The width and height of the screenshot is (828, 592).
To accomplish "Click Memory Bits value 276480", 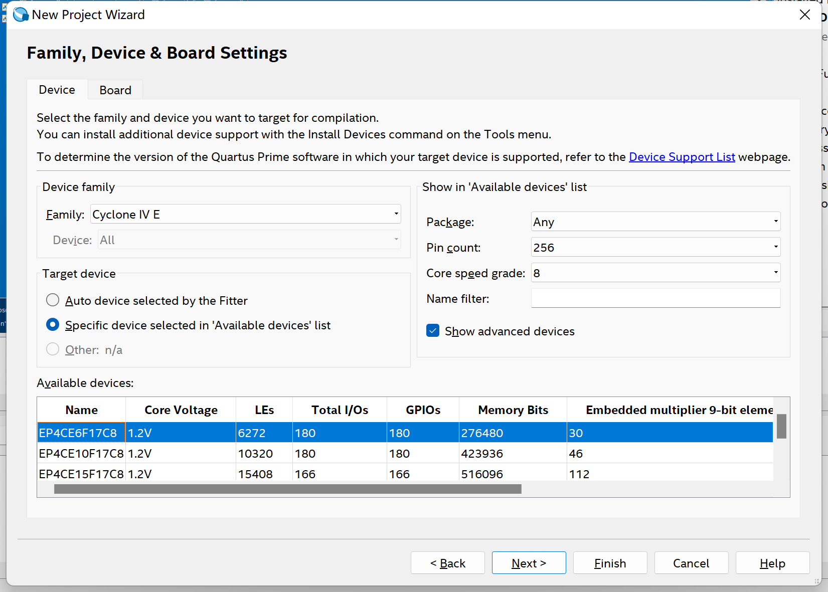I will (482, 433).
